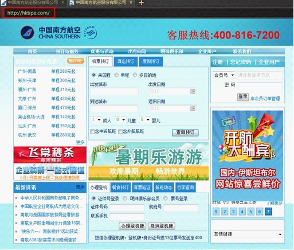Open 预订与服务 navigation menu
This screenshot has height=250, width=294.
coord(67,52)
